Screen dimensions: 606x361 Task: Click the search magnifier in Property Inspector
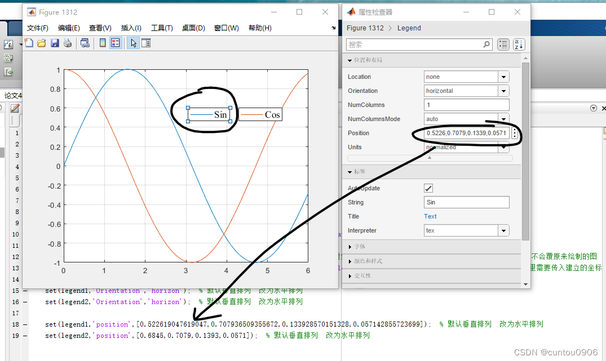(x=486, y=44)
